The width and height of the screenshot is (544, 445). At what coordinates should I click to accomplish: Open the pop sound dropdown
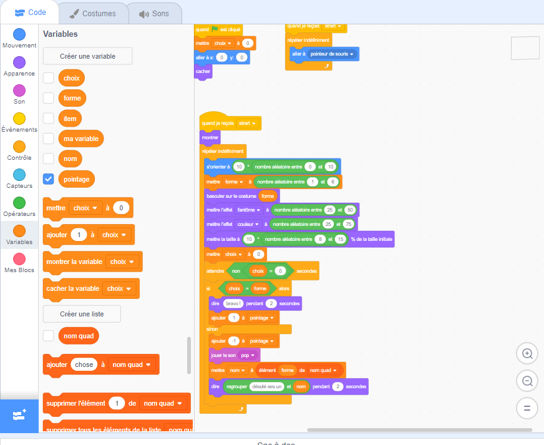click(x=248, y=356)
